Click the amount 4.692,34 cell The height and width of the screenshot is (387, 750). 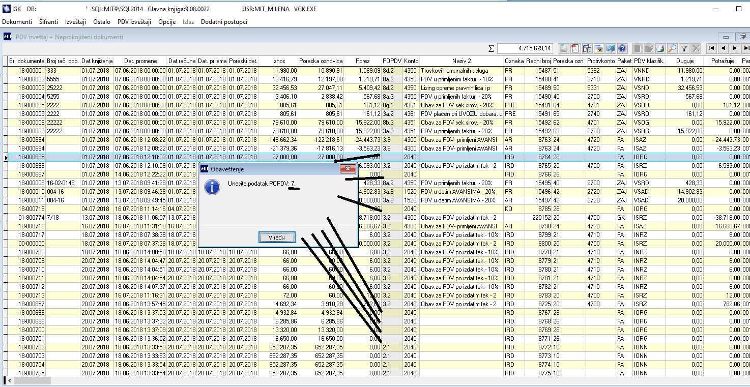(278, 304)
